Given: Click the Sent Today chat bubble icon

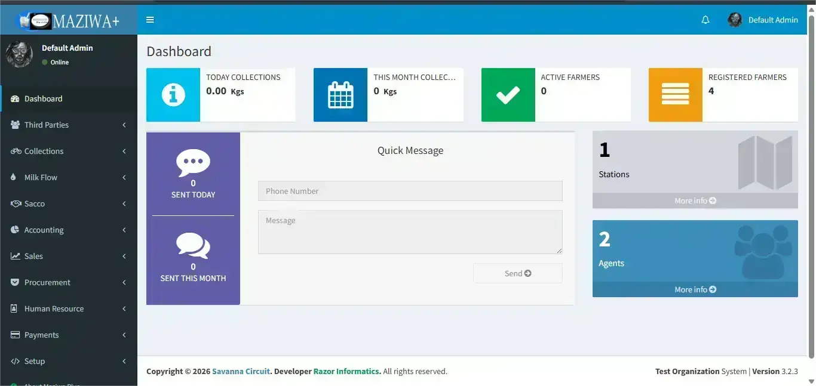Looking at the screenshot, I should [193, 163].
